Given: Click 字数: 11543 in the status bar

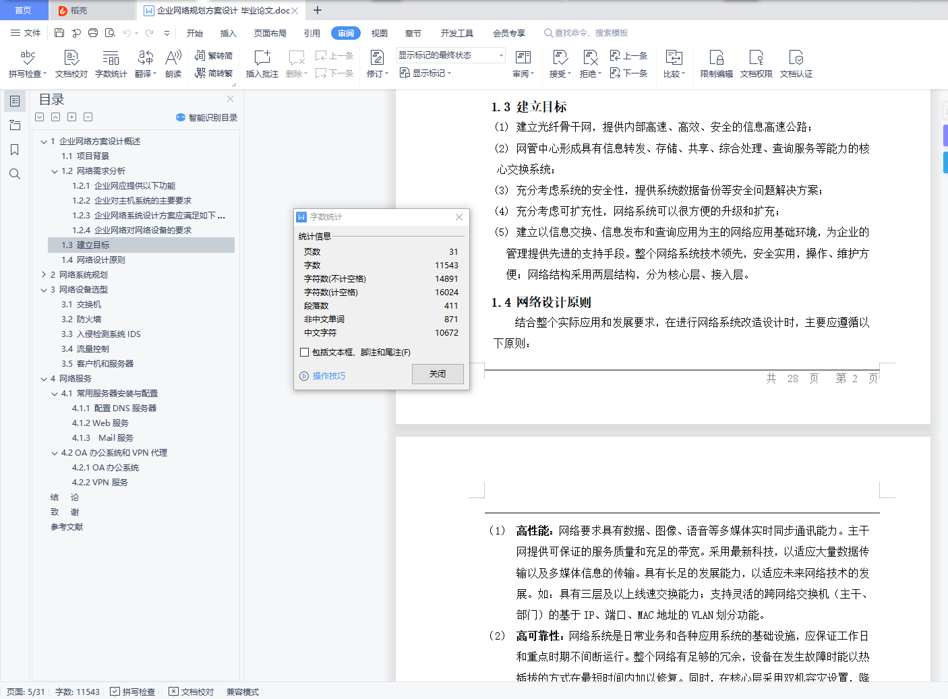Looking at the screenshot, I should (78, 692).
